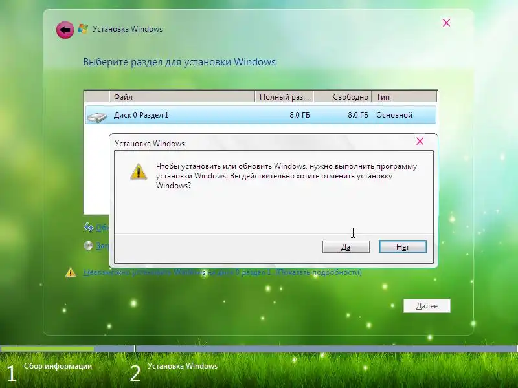Click the dialog warning message text
518x388 pixels.
286,176
